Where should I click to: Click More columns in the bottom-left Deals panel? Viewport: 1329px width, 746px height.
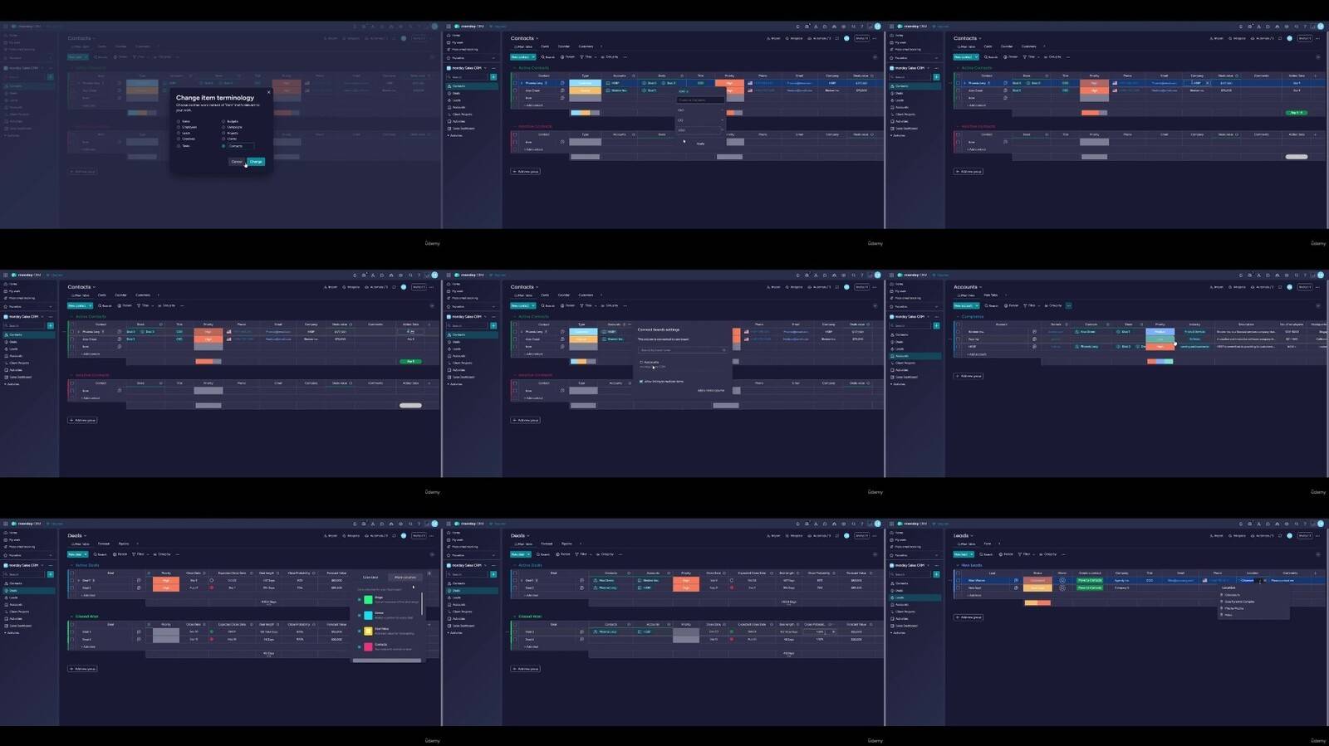coord(405,578)
